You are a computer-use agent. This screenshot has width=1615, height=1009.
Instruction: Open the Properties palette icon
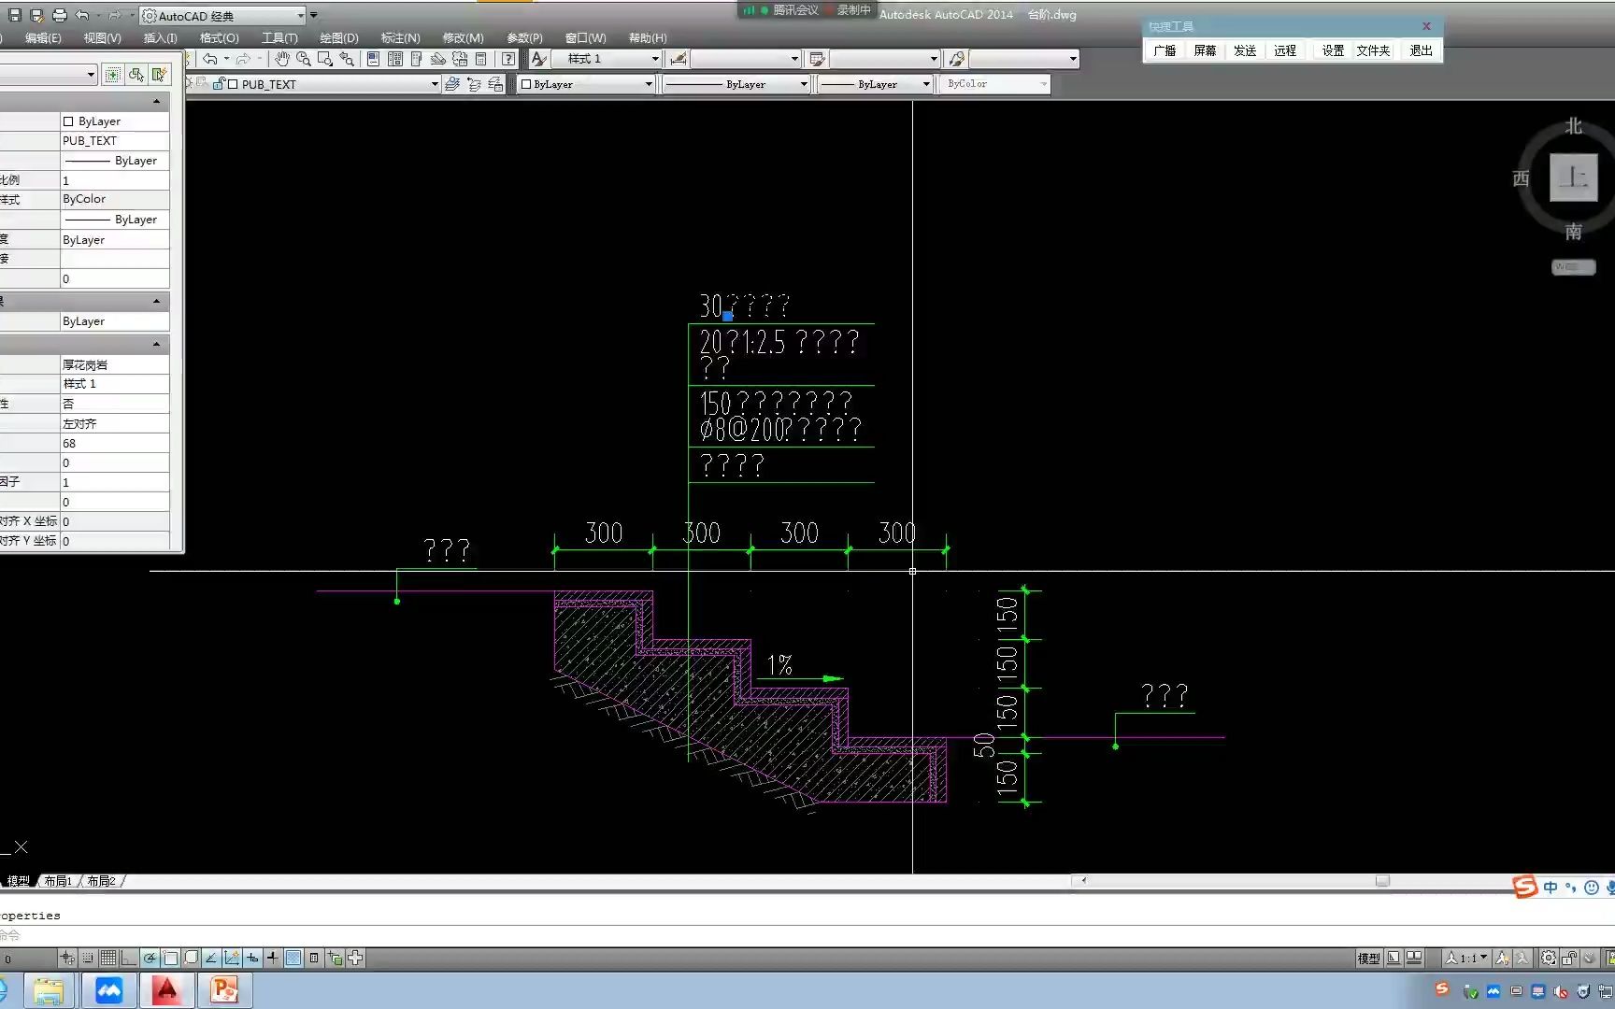[373, 59]
